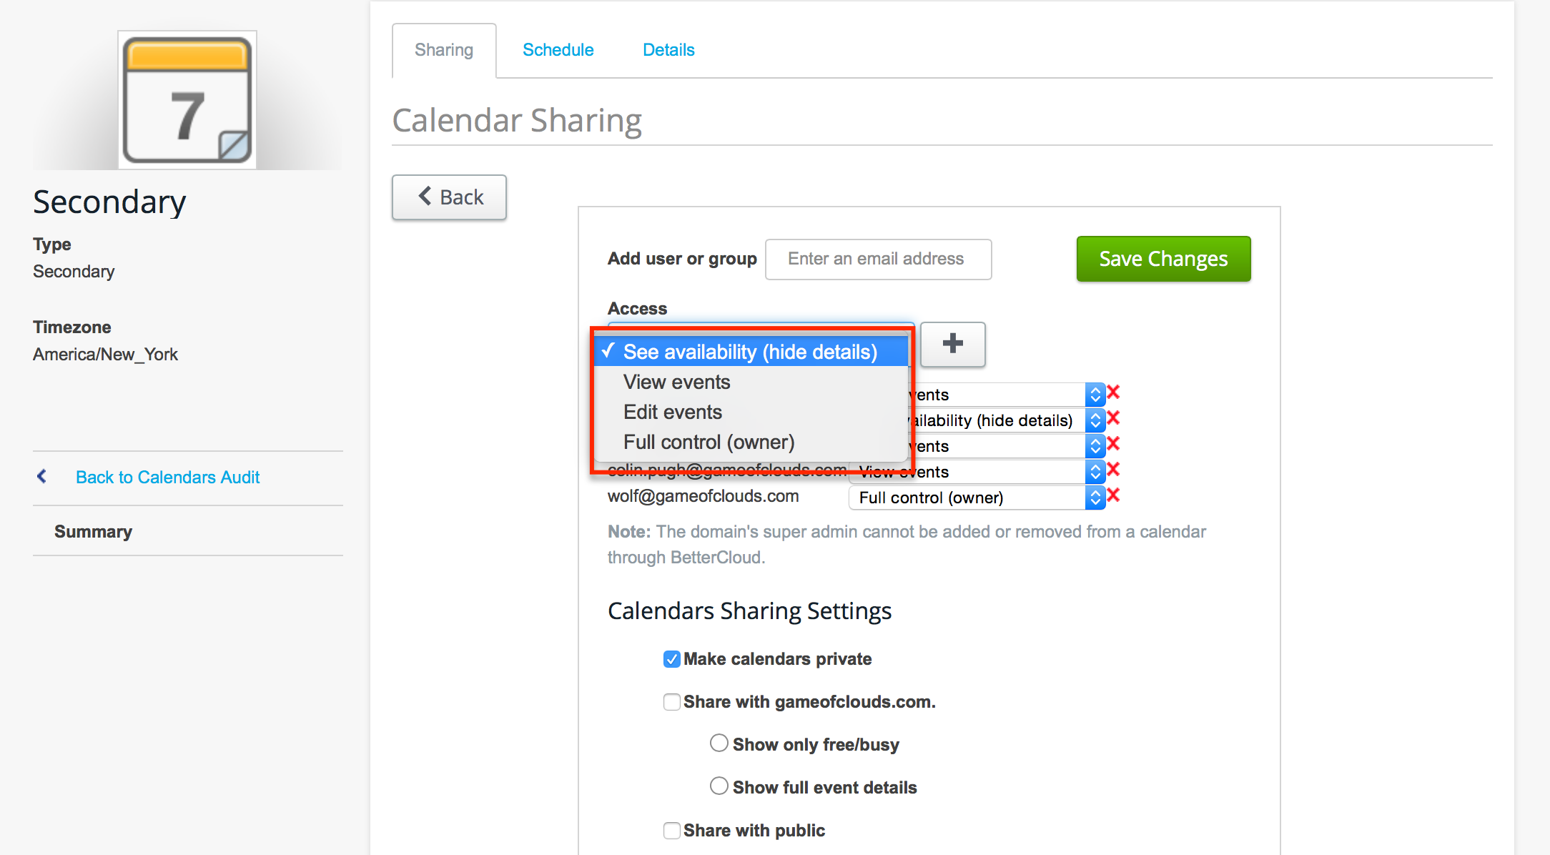This screenshot has height=855, width=1550.
Task: Click the plus icon to add user
Action: (952, 344)
